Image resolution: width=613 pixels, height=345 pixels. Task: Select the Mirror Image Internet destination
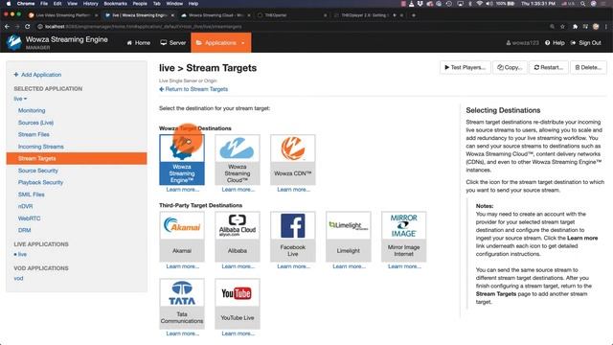click(404, 237)
